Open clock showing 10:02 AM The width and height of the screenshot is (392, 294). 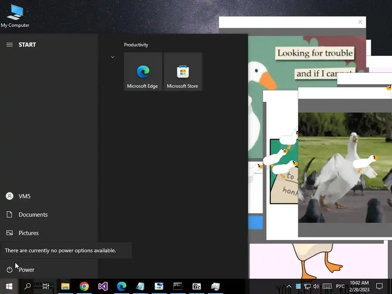(x=359, y=286)
